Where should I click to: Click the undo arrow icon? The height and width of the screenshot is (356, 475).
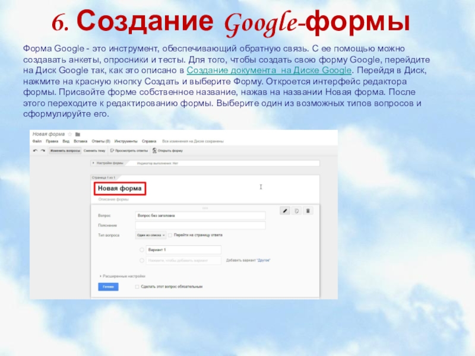pyautogui.click(x=35, y=151)
